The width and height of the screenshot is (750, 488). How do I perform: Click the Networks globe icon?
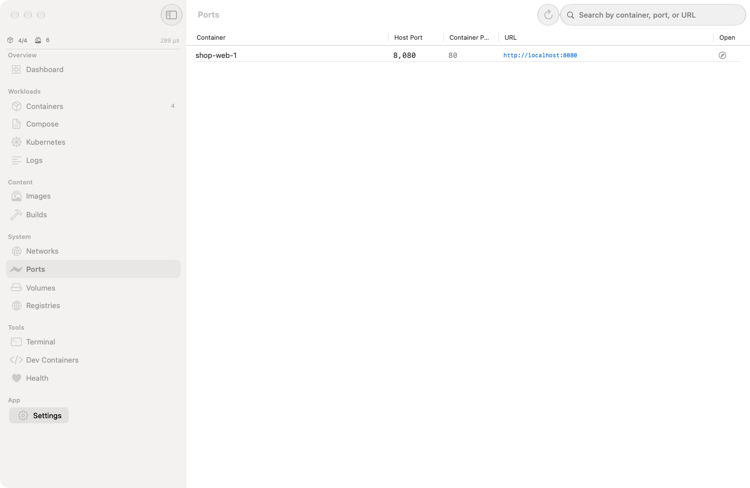click(x=16, y=251)
